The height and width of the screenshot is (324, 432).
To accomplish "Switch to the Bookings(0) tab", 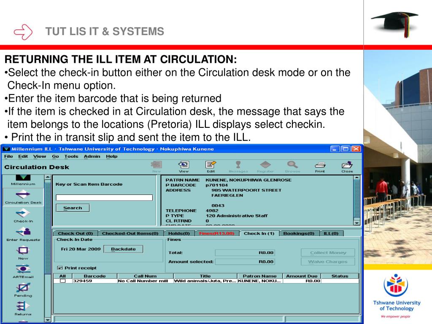I will coord(299,233).
